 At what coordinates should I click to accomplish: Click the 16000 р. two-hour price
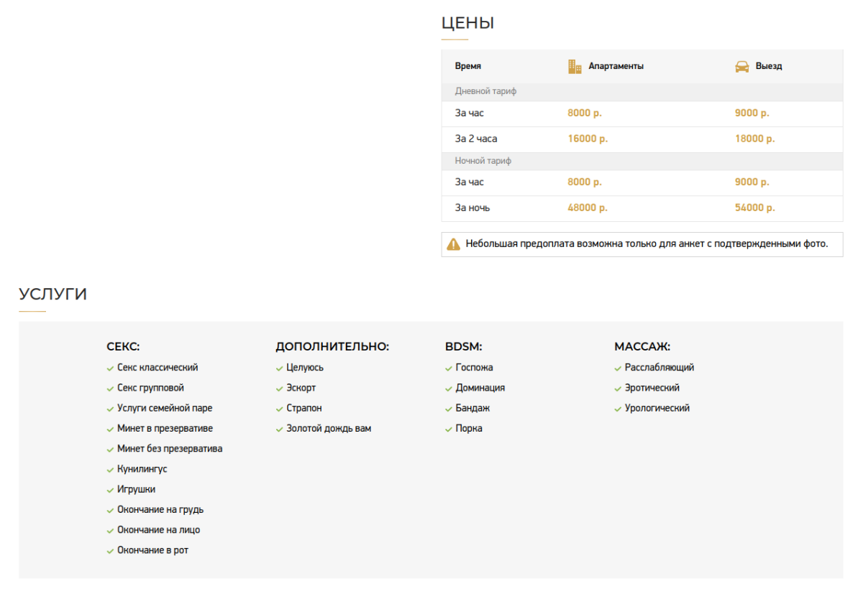coord(587,139)
